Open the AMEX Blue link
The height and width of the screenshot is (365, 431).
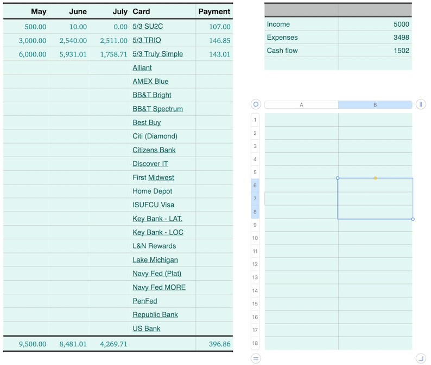[150, 82]
